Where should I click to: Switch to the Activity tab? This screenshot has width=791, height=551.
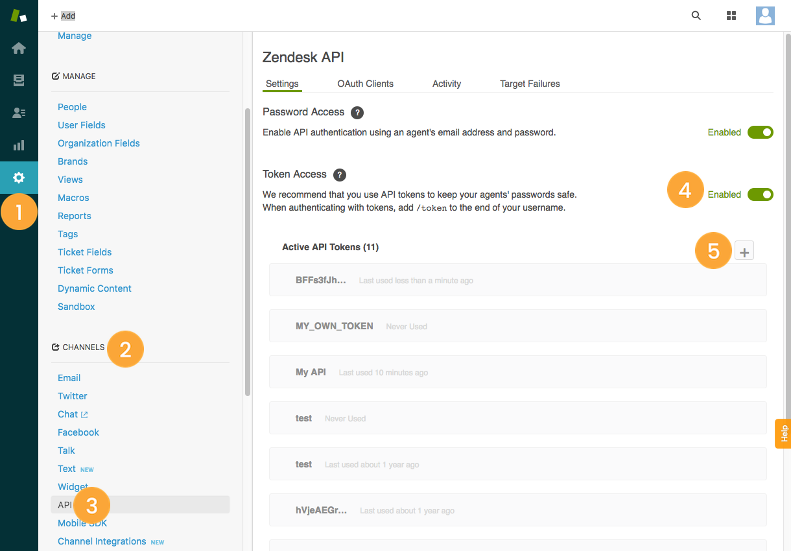click(x=447, y=84)
